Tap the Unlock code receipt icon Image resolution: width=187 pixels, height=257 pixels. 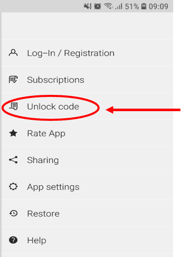[13, 106]
